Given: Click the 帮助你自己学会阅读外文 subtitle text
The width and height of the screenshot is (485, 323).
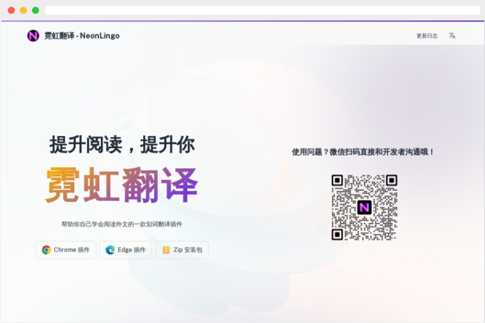Looking at the screenshot, I should click(122, 224).
